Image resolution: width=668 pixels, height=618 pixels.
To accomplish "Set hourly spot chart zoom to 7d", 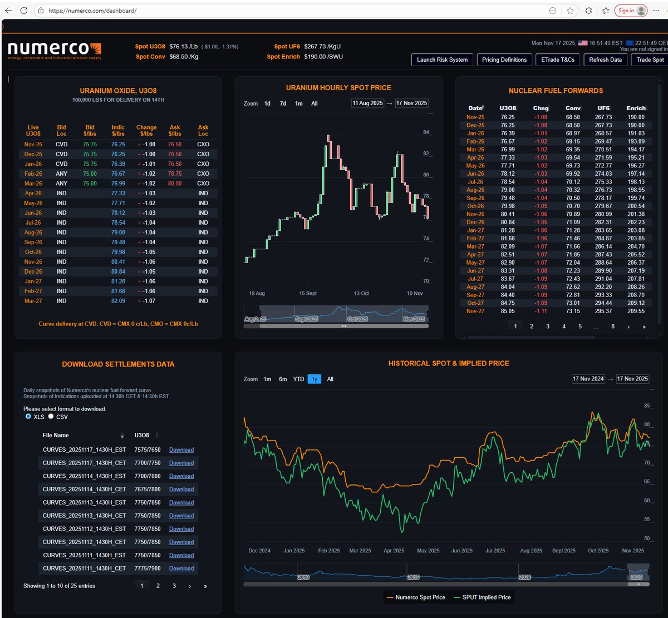I will 283,103.
